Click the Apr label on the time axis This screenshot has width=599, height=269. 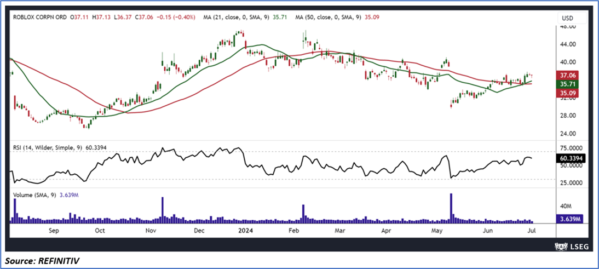pyautogui.click(x=387, y=231)
